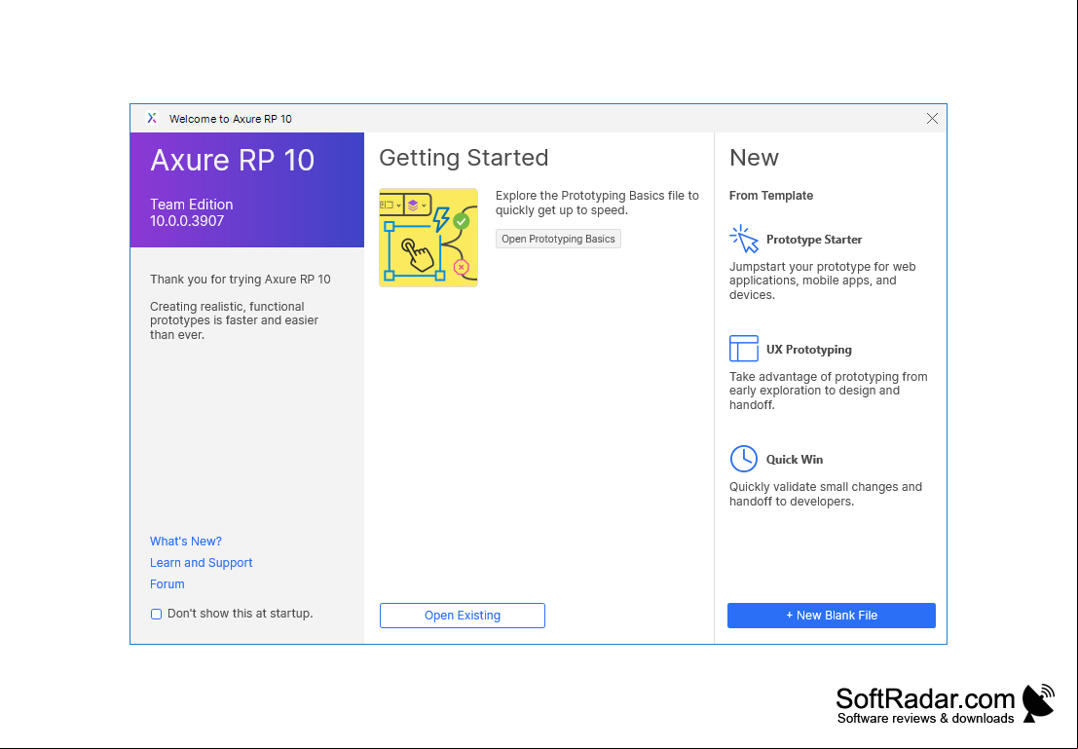Open the Prototyping Basics thumbnail image
Screen dimensions: 1078x749
[428, 238]
